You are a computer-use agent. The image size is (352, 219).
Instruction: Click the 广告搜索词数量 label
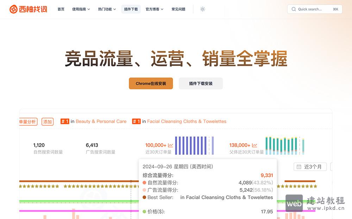point(100,152)
